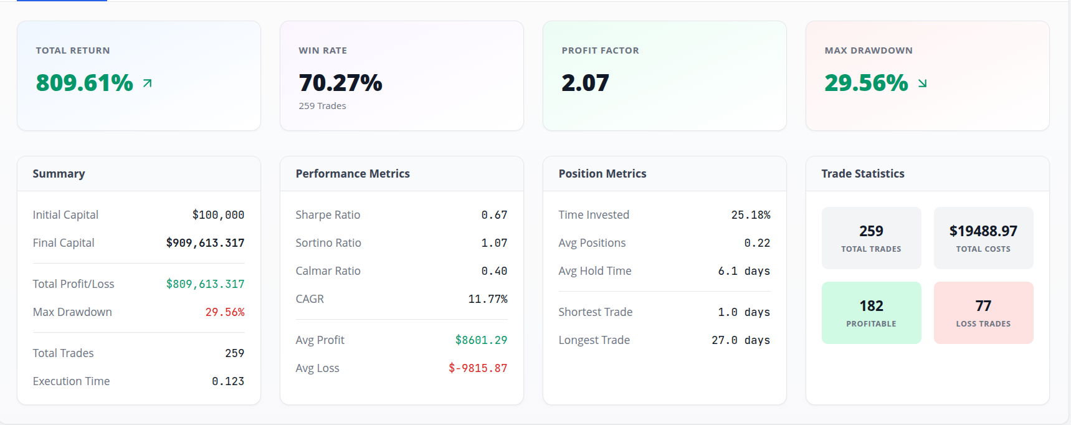The height and width of the screenshot is (425, 1071).
Task: Click the Shortest Trade value 1.0 days
Action: 744,312
